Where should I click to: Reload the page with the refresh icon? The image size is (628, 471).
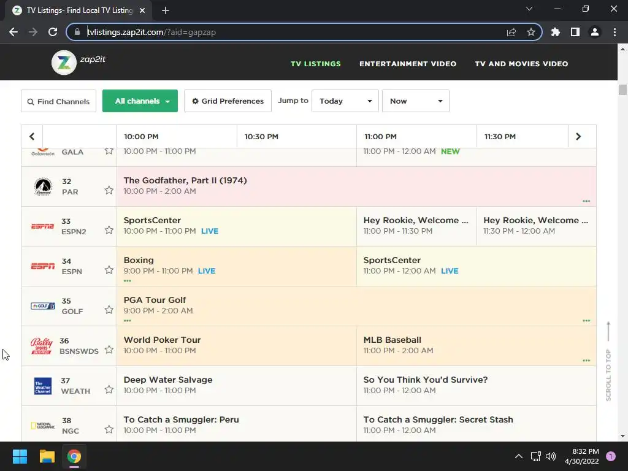[53, 32]
